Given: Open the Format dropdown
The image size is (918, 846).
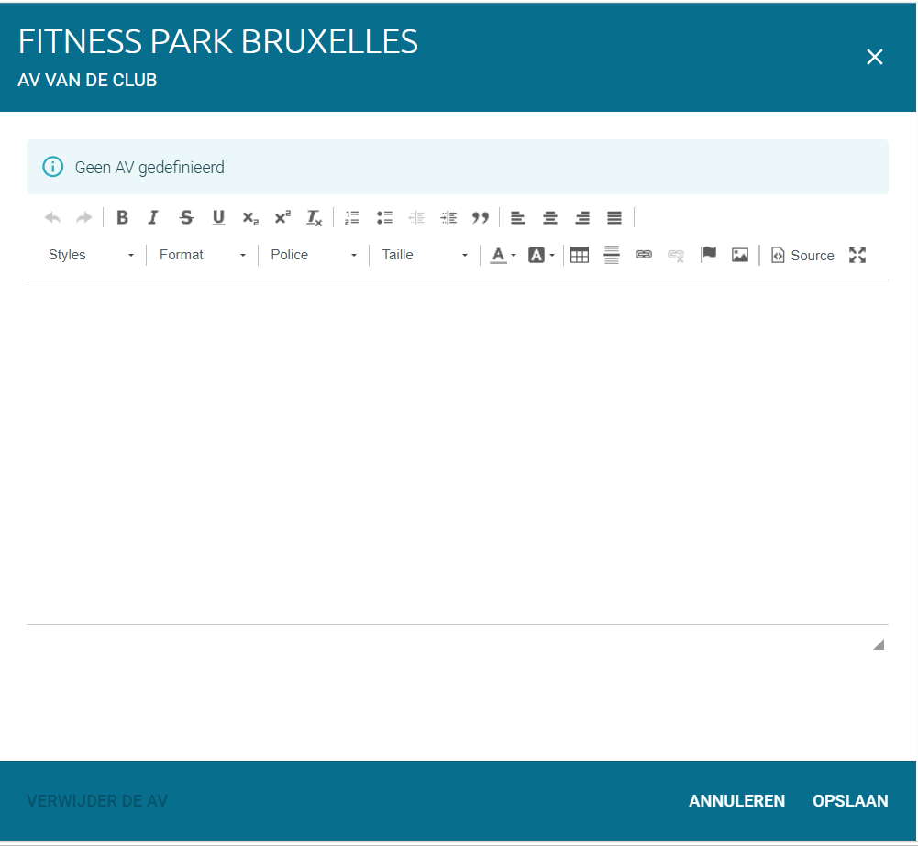Looking at the screenshot, I should (x=202, y=255).
